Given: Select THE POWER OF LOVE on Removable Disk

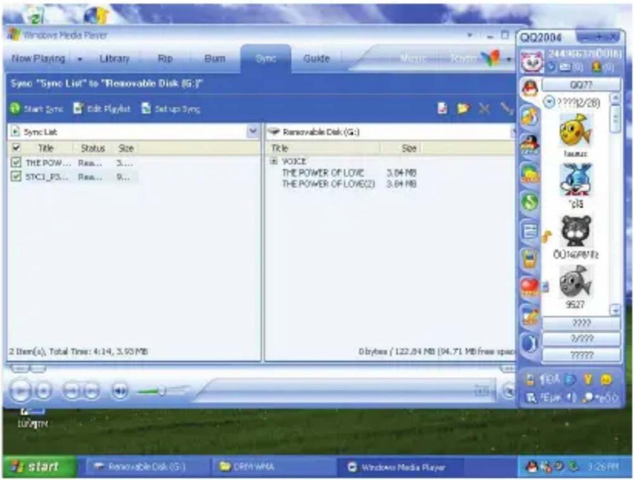Looking at the screenshot, I should click(x=323, y=173).
